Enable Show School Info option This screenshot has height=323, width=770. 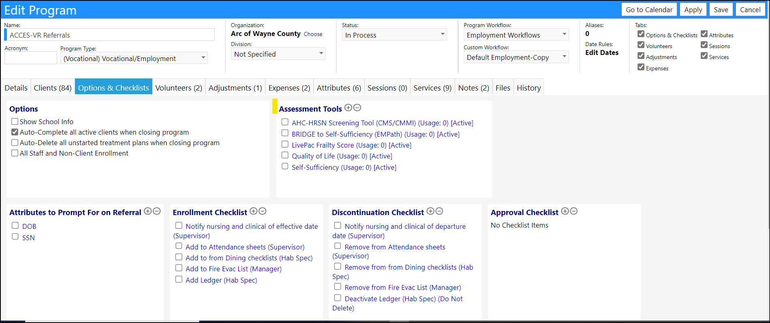click(15, 121)
